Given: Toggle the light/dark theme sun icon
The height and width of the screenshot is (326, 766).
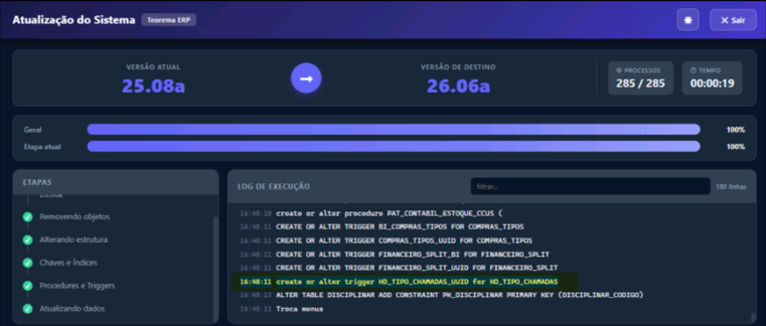Looking at the screenshot, I should [688, 20].
